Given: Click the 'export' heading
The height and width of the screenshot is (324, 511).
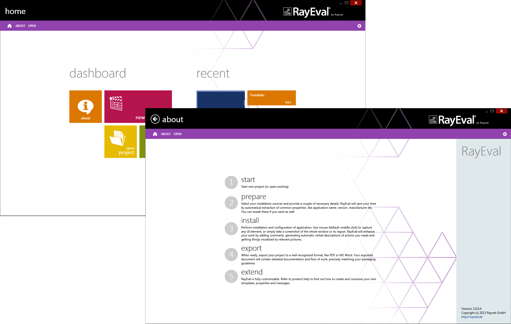Looking at the screenshot, I should point(251,248).
